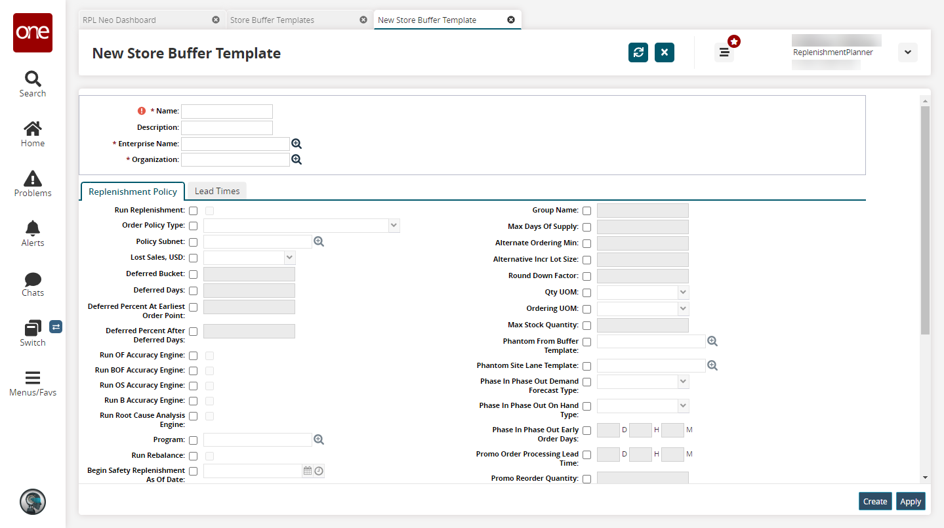Click the ONE logo icon

33,33
